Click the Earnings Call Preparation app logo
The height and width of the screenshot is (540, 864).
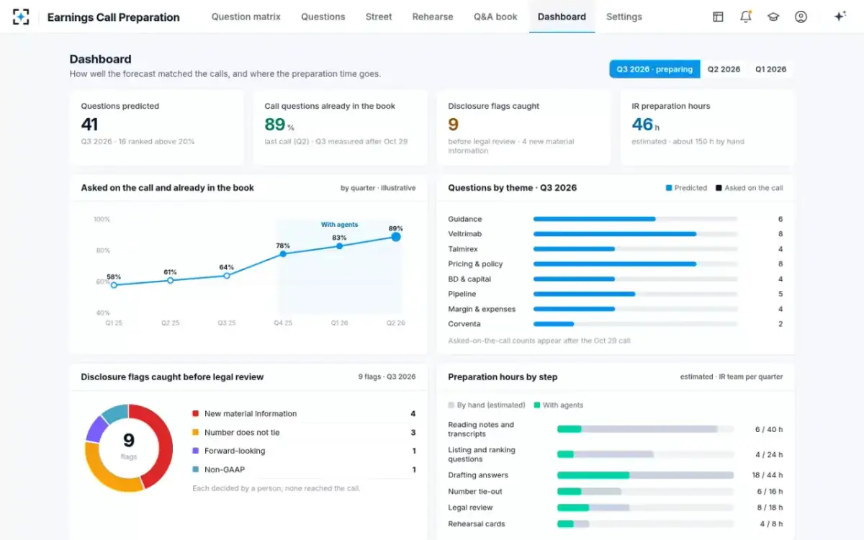tap(21, 17)
